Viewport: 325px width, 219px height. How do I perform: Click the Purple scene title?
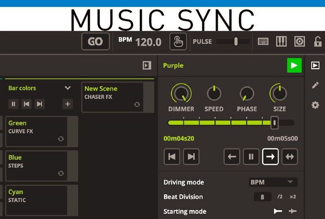(x=173, y=65)
